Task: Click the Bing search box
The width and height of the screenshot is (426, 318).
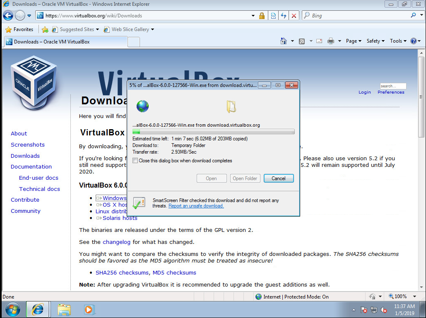Action: coord(356,15)
